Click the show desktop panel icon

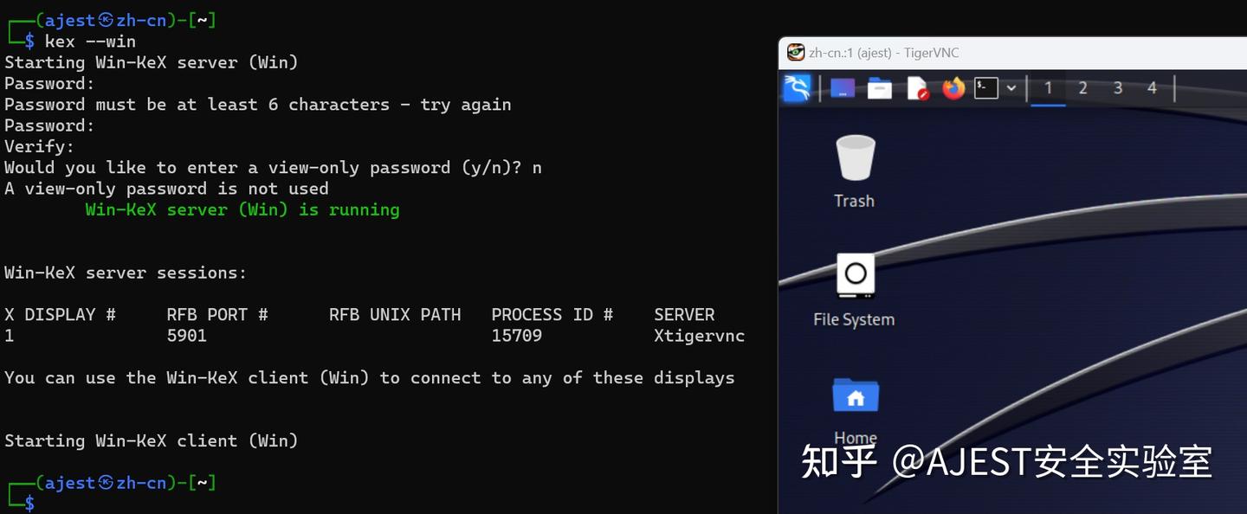tap(842, 88)
